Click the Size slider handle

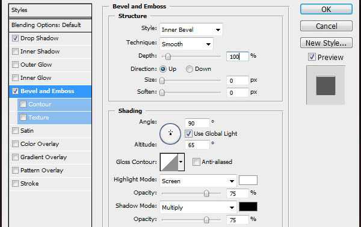click(x=162, y=80)
